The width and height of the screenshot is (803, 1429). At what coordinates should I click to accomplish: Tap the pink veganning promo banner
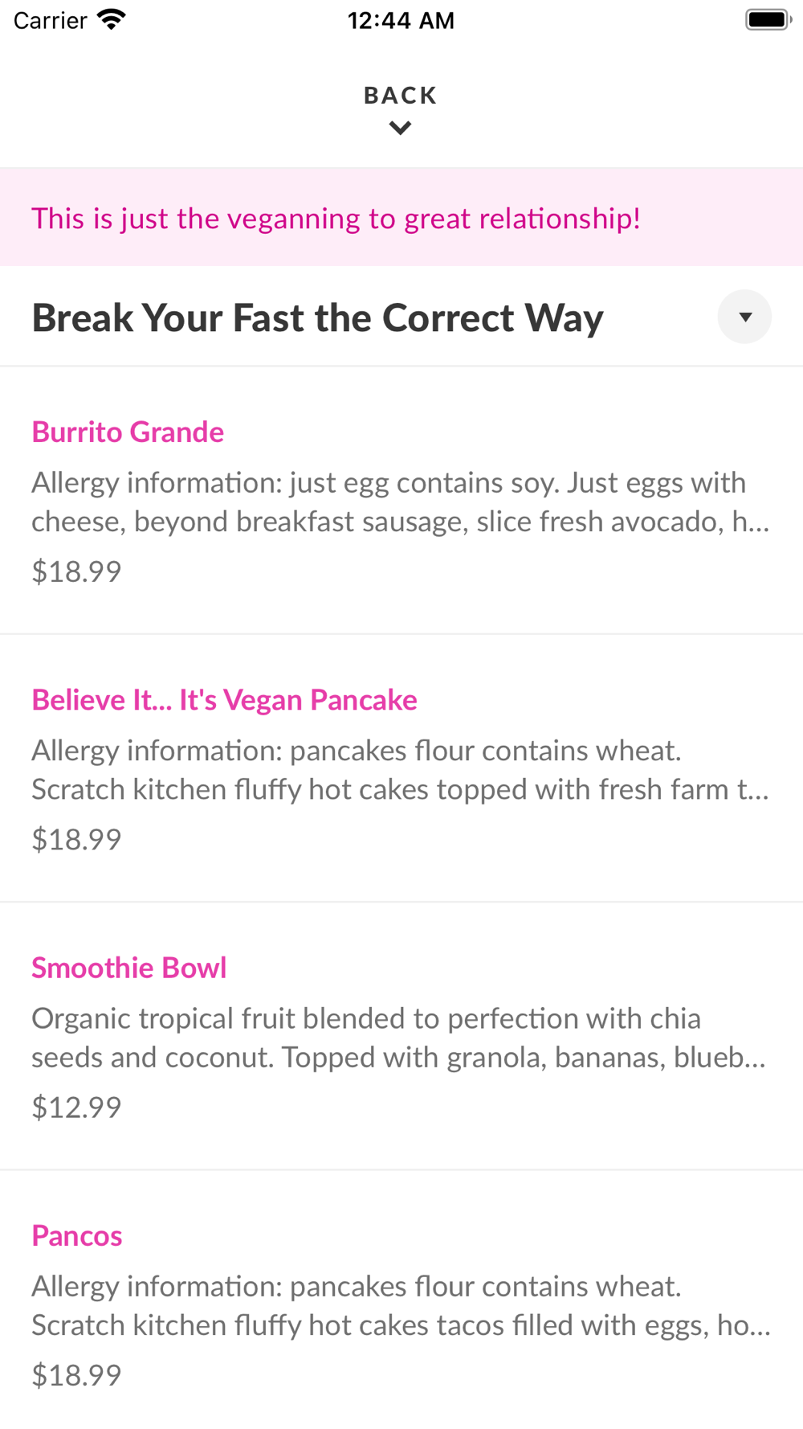coord(401,218)
